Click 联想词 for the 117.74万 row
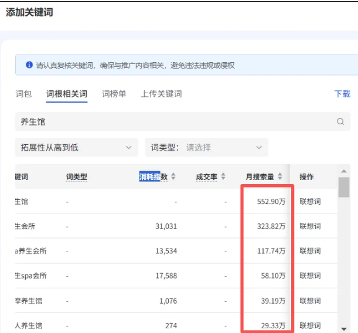This screenshot has height=333, width=358. (x=310, y=251)
